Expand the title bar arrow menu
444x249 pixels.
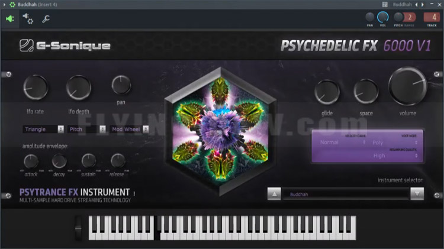coord(4,5)
